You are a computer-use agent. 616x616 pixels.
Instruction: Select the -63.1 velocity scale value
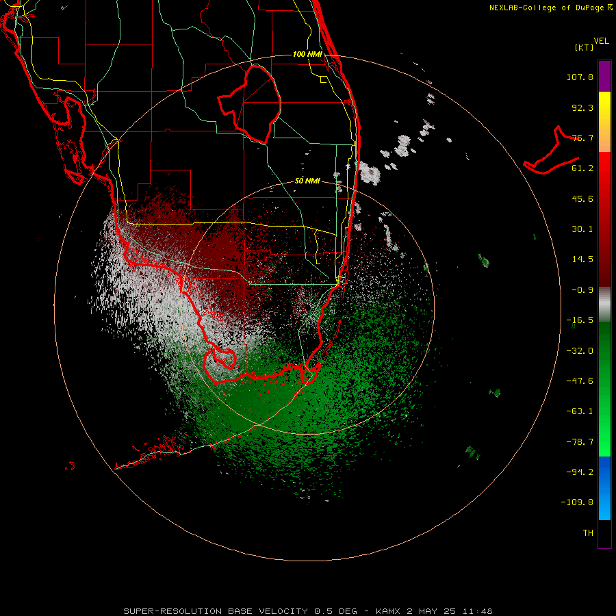tap(580, 411)
